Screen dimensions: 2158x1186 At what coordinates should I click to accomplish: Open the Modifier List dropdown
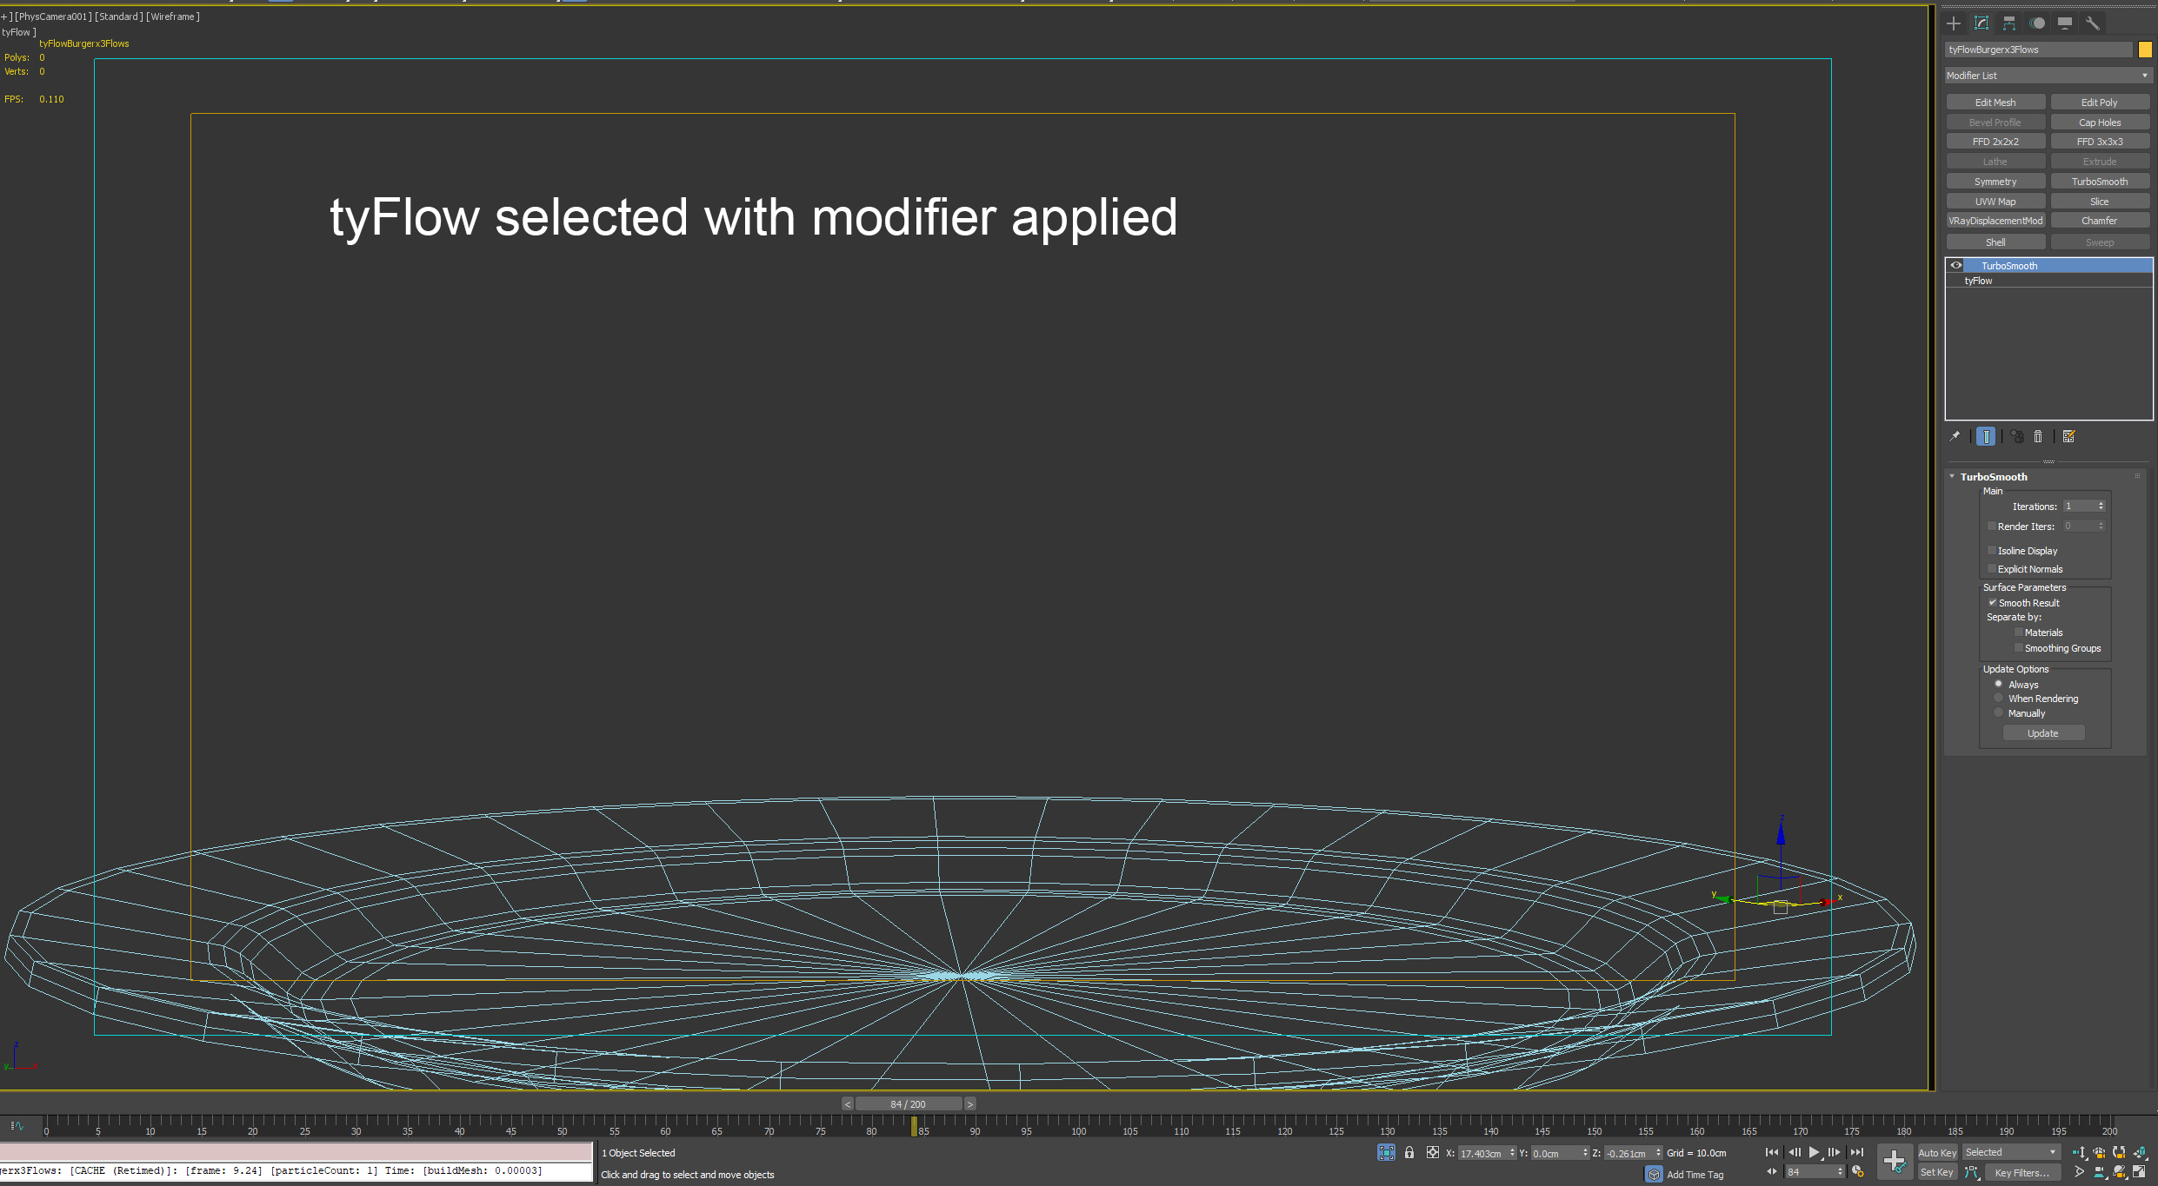[x=2047, y=76]
